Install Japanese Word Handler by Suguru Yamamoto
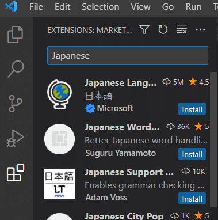218x220 pixels. pyautogui.click(x=192, y=154)
